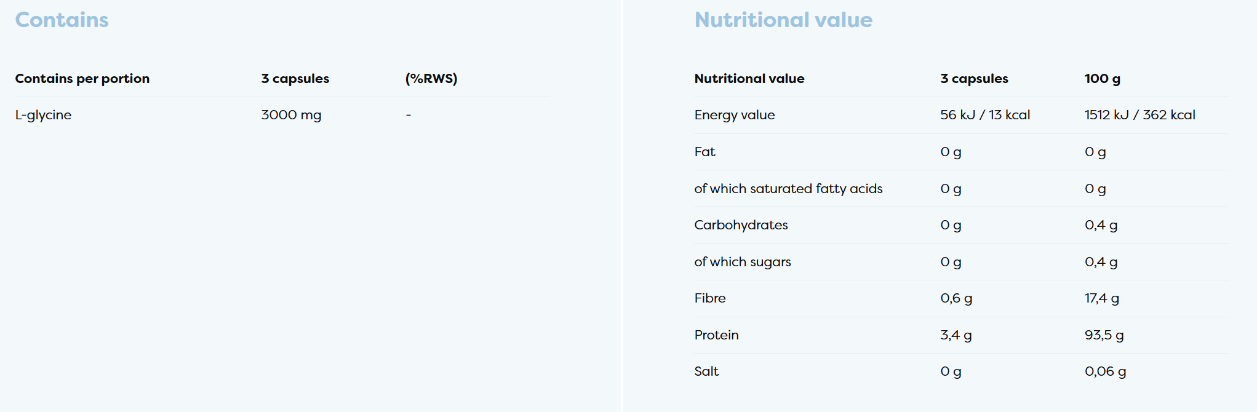Click the Contains per portion column header
Viewport: 1257px width, 412px height.
click(x=82, y=79)
